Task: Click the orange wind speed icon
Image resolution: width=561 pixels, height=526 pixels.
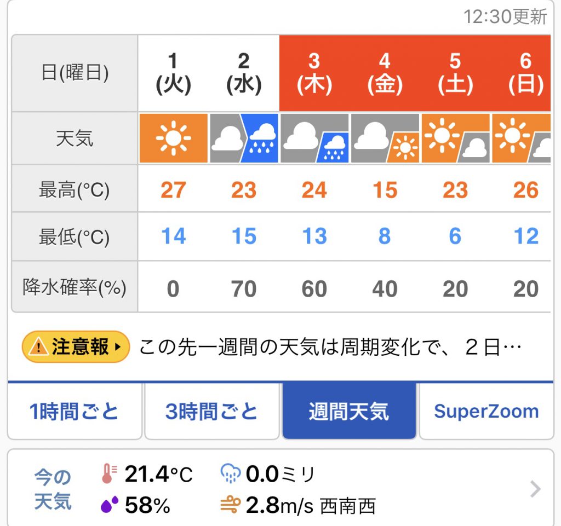Action: point(229,506)
